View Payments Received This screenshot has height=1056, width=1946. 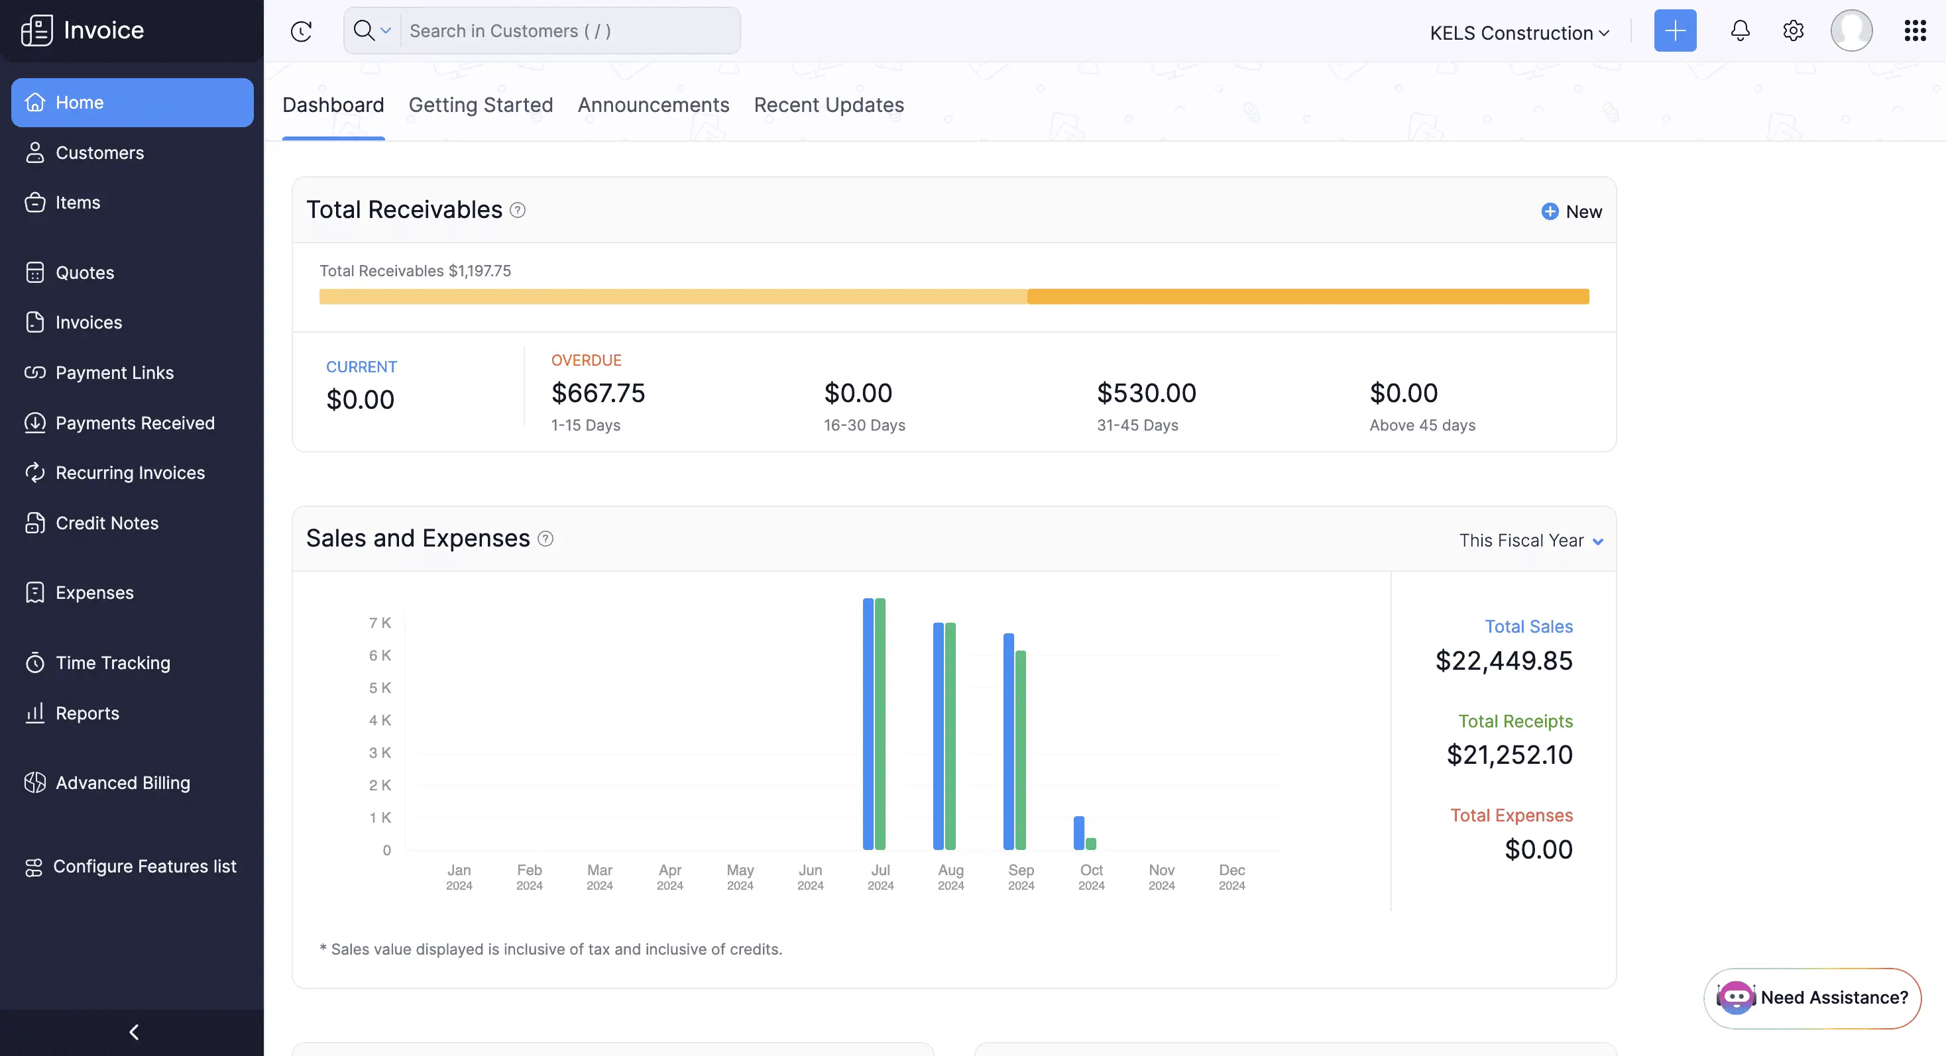click(135, 423)
